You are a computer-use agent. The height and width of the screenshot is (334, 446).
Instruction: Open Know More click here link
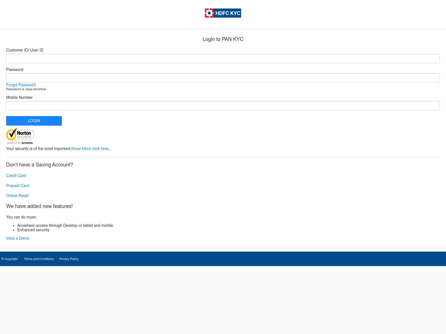click(91, 149)
